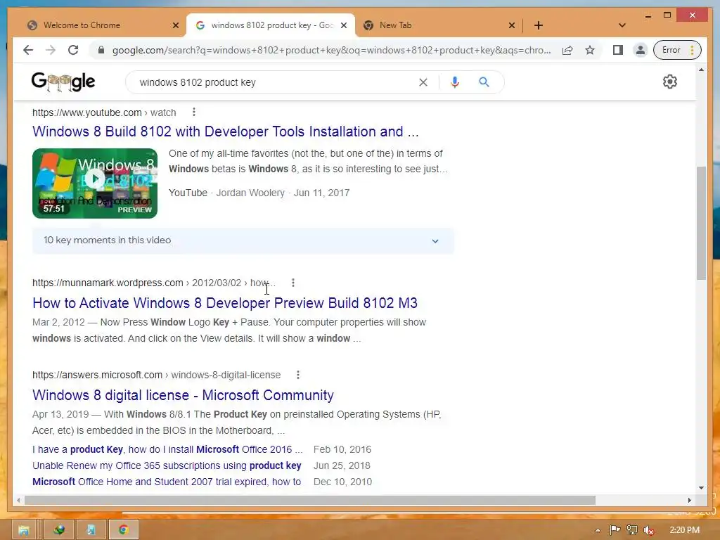This screenshot has width=720, height=540.
Task: Click the vertical scrollbar thumb
Action: point(701,223)
